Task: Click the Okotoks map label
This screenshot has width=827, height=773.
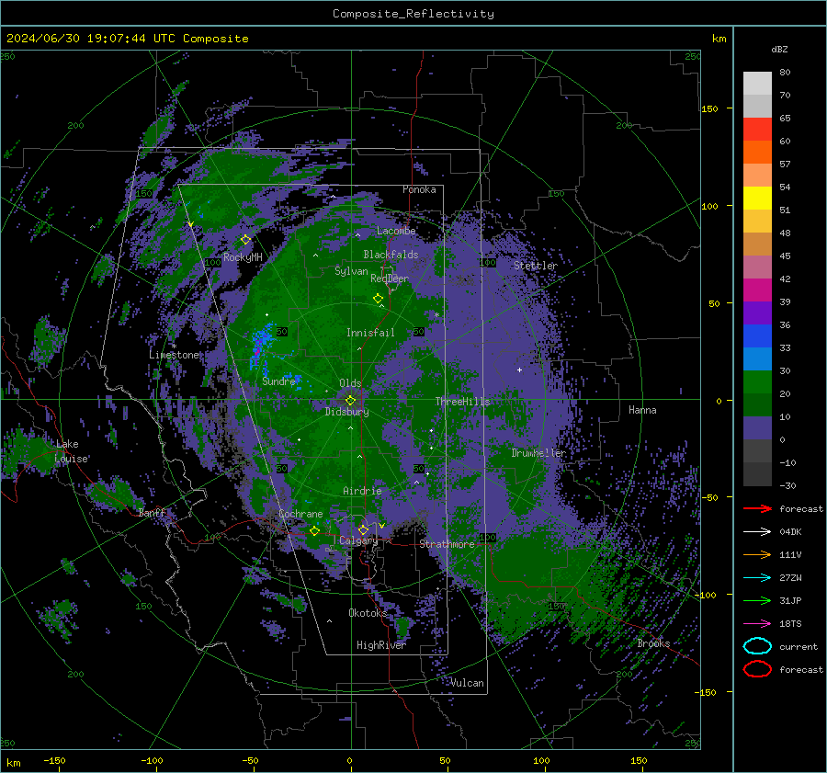Action: click(368, 613)
